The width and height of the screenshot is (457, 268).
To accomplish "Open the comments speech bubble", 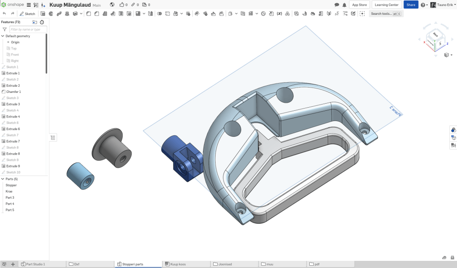I will pyautogui.click(x=337, y=5).
